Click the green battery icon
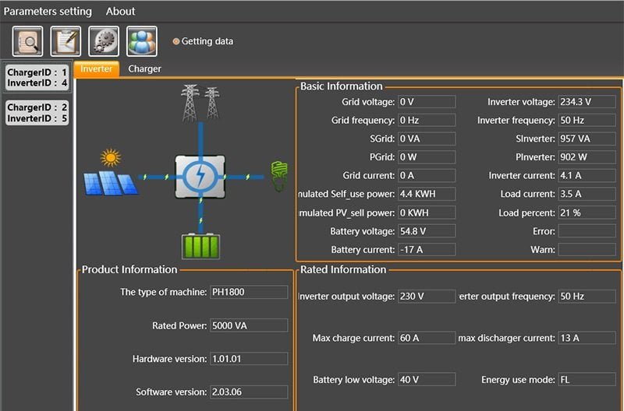The image size is (624, 411). tap(200, 245)
